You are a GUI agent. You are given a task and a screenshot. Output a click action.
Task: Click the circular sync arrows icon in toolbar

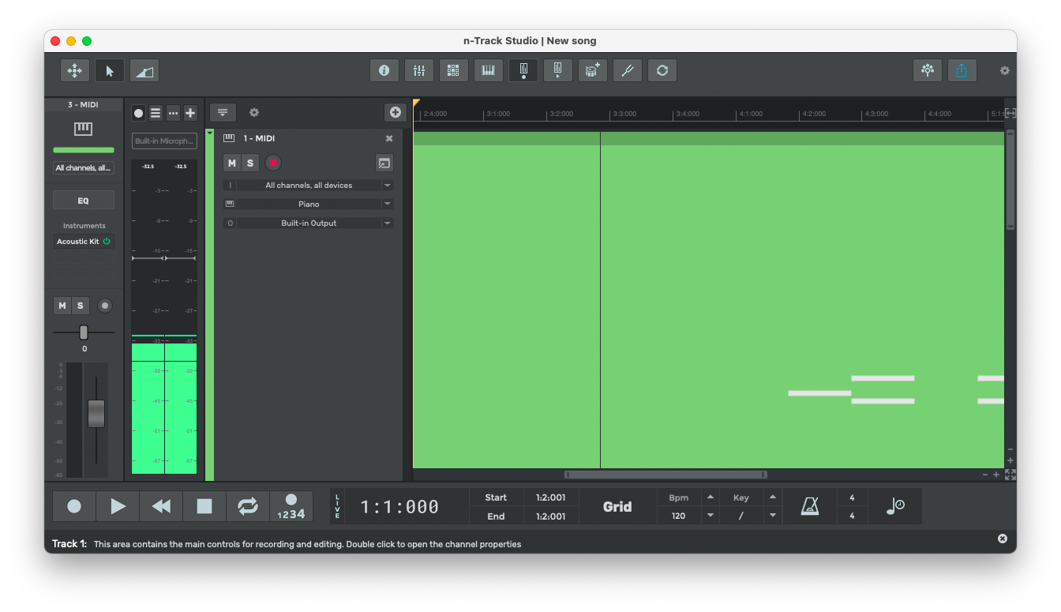(x=662, y=70)
